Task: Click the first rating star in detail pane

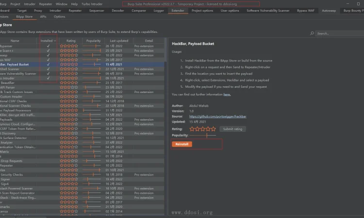Action: pyautogui.click(x=192, y=129)
